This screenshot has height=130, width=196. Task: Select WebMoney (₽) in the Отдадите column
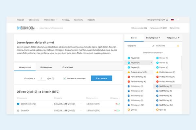point(136,91)
